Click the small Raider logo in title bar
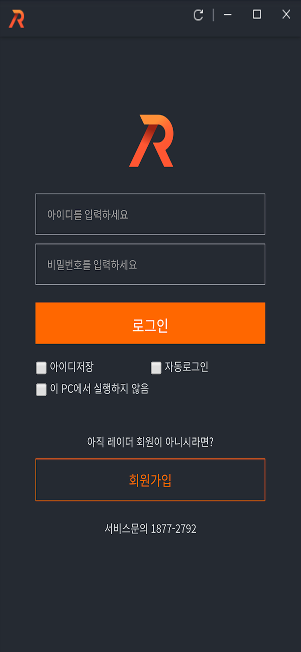This screenshot has width=301, height=652. 17,19
